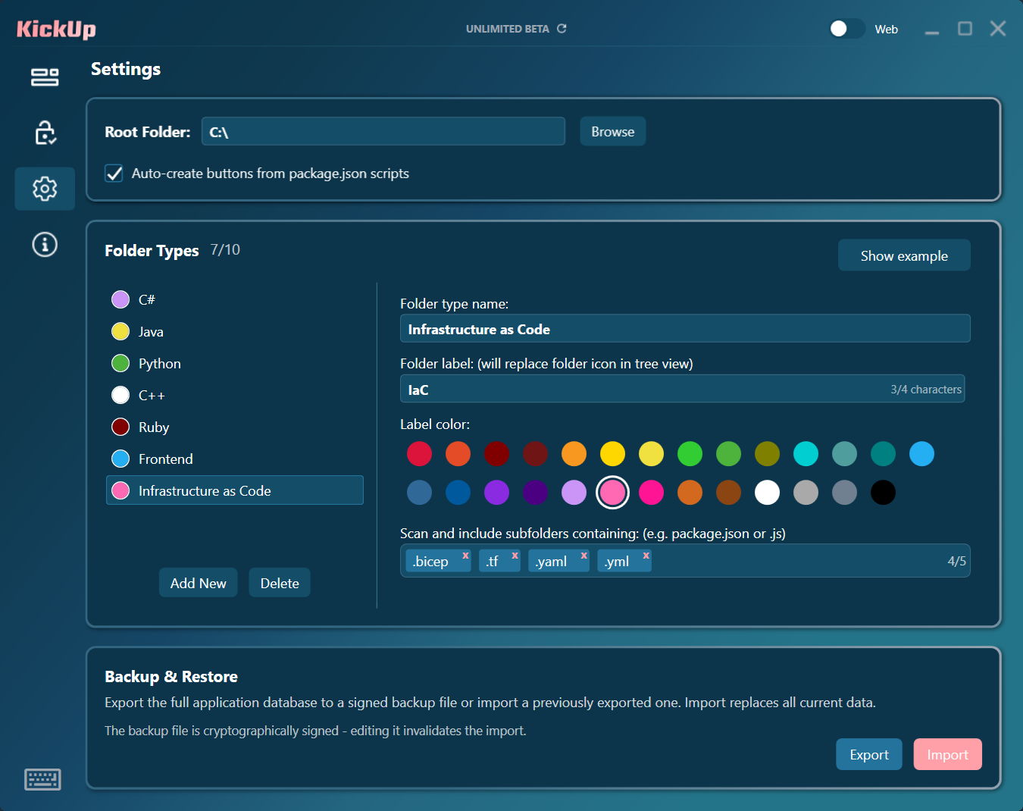Remove the .bicep tag

[x=465, y=556]
